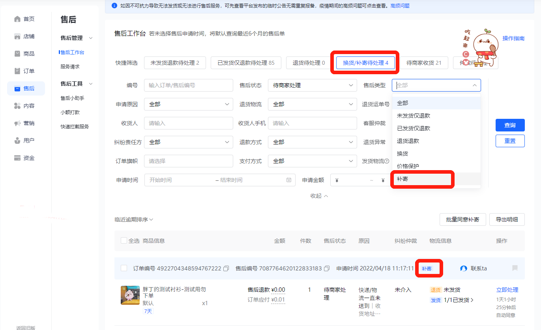
Task: Click 立即处理 link for the order
Action: [x=507, y=290]
